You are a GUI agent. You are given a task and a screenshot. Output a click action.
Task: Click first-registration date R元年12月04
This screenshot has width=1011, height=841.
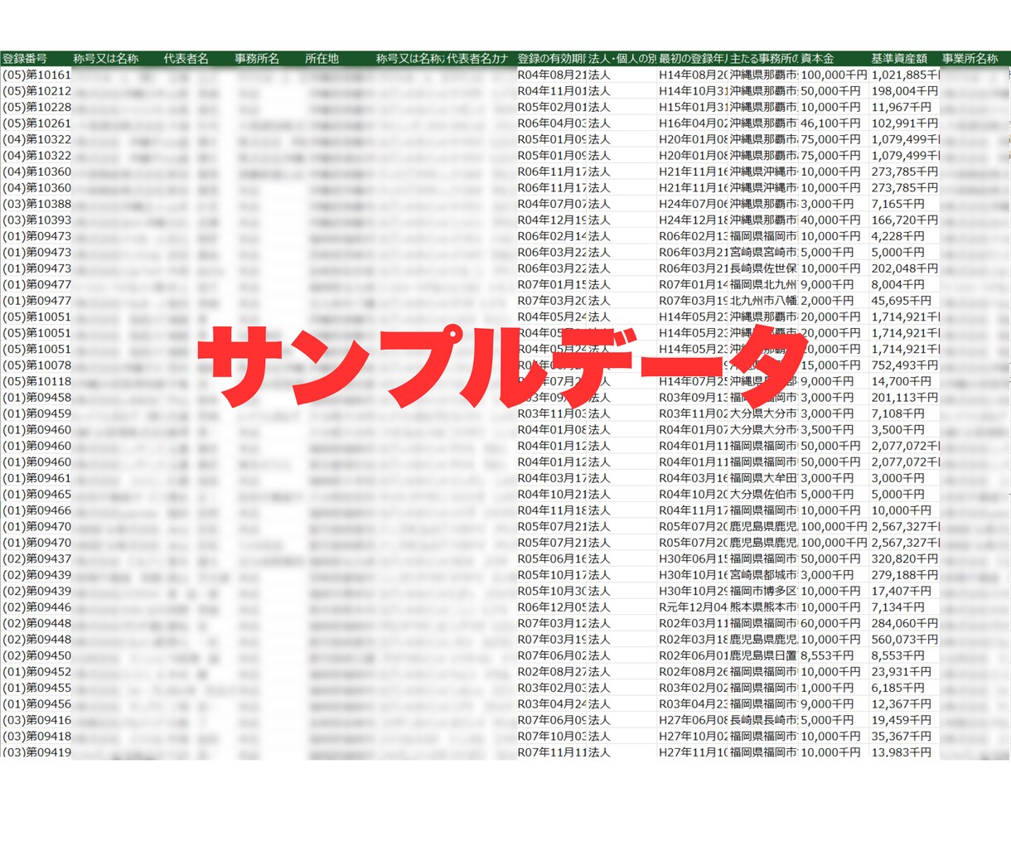tap(693, 607)
